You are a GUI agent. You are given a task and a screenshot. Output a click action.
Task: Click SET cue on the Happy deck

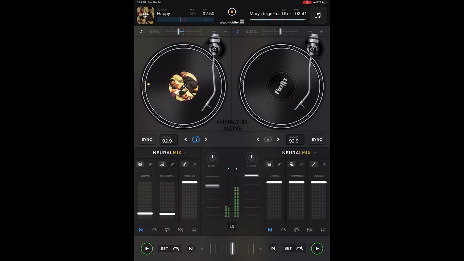165,248
